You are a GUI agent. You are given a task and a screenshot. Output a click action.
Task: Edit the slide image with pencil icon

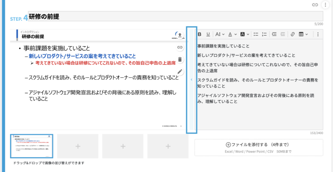[x=180, y=71]
